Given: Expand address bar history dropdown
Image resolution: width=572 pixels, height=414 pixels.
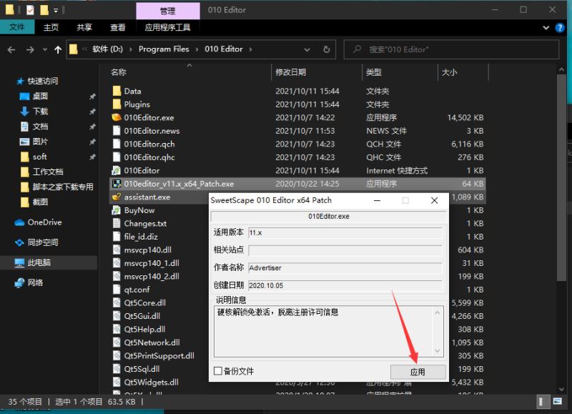Looking at the screenshot, I should [x=307, y=49].
